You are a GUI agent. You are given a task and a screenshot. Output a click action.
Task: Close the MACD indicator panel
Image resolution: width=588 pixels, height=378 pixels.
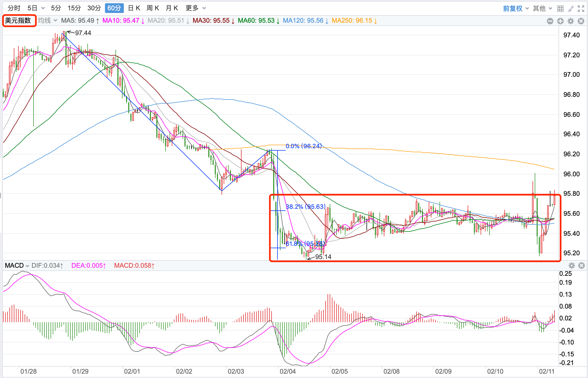[x=582, y=266]
